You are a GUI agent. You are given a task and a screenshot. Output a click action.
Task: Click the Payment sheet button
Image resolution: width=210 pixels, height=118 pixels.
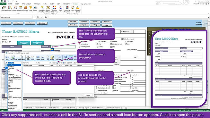click(107, 22)
